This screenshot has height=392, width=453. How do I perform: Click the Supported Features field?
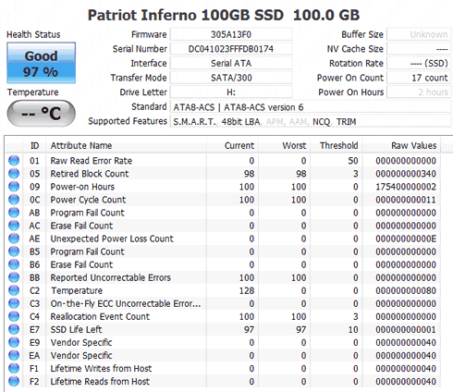coord(311,121)
